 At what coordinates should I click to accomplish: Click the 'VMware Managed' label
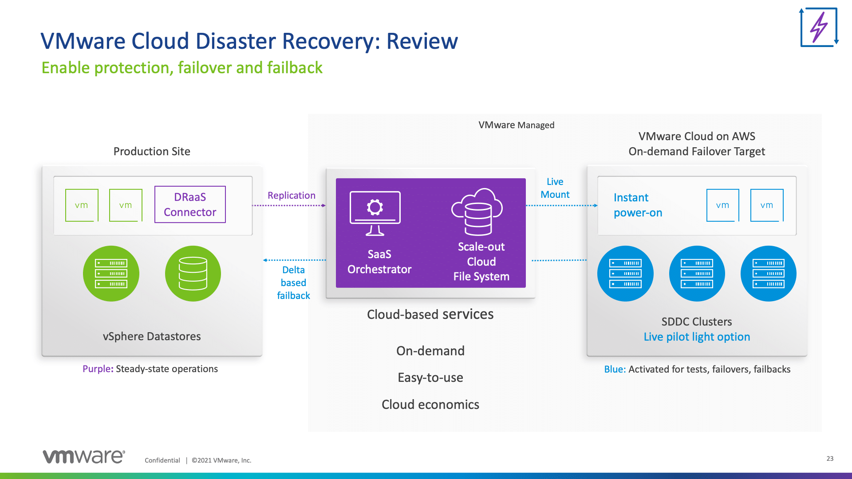pos(517,125)
